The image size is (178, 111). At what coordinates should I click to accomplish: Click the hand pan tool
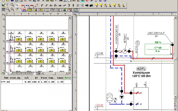point(8,5)
